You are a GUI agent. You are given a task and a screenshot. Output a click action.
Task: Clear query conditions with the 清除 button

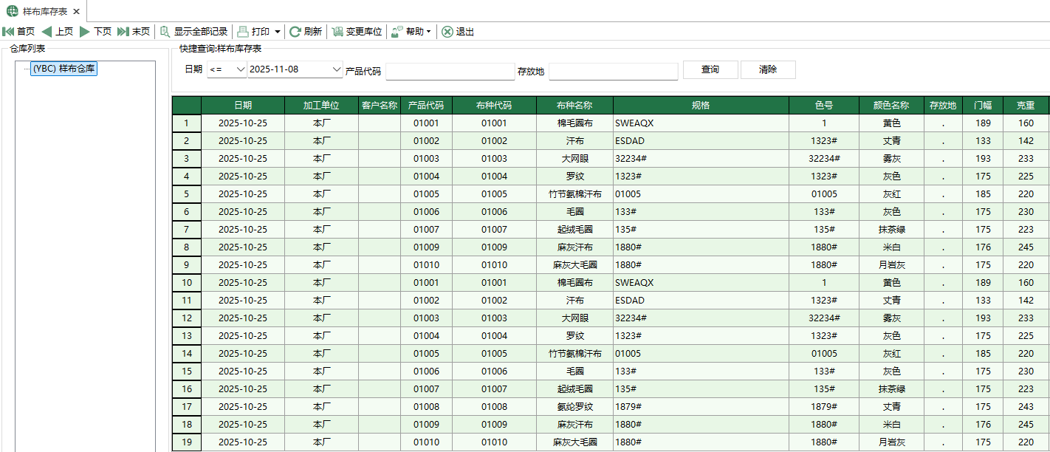point(767,69)
